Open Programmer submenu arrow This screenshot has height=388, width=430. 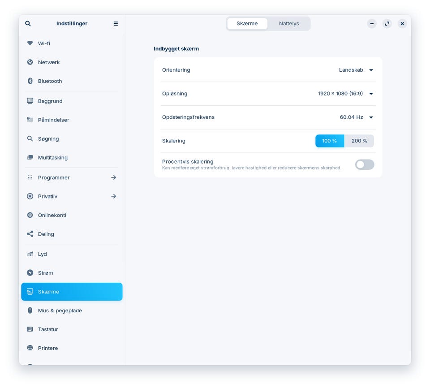113,177
